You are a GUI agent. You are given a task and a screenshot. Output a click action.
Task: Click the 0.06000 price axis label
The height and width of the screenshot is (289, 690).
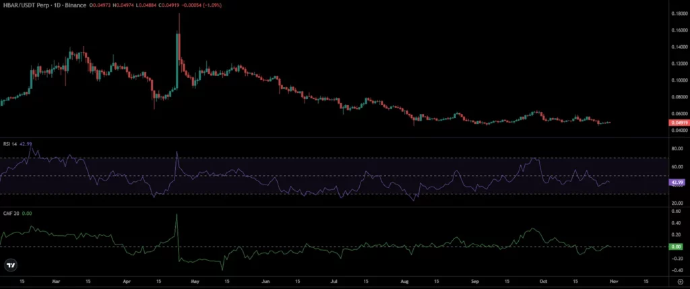tap(679, 113)
